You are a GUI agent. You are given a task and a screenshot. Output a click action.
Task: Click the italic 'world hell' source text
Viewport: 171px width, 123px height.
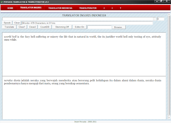[x=10, y=37]
